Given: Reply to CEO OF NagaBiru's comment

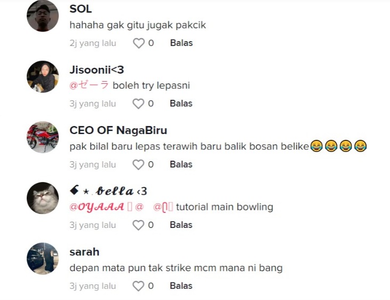Looking at the screenshot, I should click(181, 164).
